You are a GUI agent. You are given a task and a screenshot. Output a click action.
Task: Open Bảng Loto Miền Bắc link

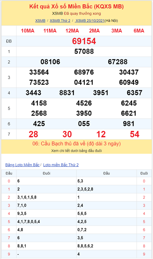(22, 165)
